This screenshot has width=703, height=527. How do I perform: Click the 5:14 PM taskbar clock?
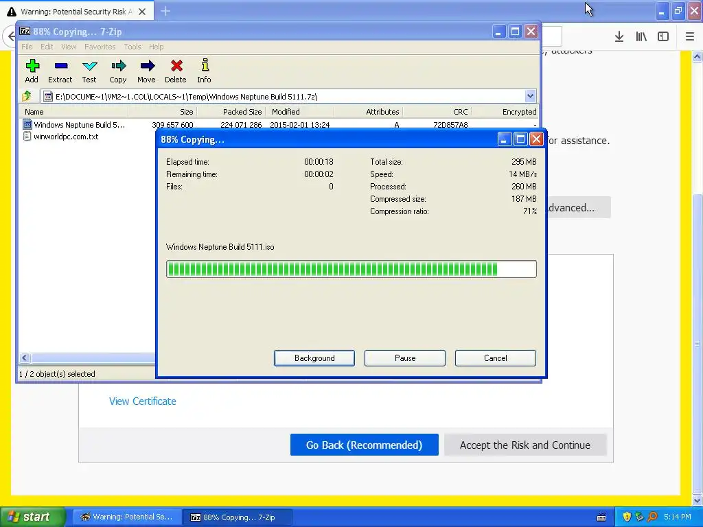tap(677, 517)
